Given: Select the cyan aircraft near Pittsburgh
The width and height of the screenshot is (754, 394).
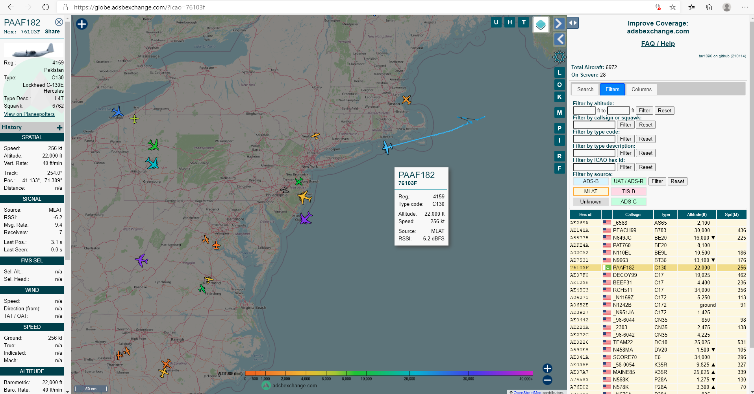Looking at the screenshot, I should (x=152, y=163).
